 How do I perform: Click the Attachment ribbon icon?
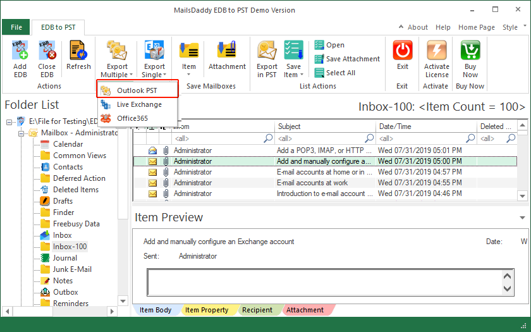pos(227,51)
